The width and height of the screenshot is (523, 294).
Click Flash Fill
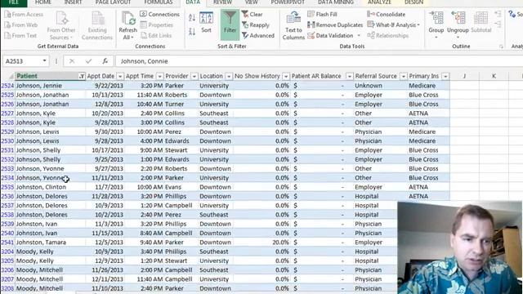pyautogui.click(x=322, y=15)
